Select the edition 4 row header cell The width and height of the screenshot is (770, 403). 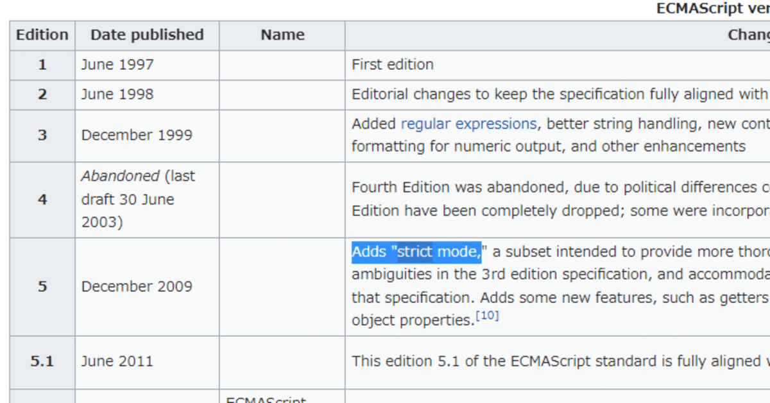coord(42,200)
